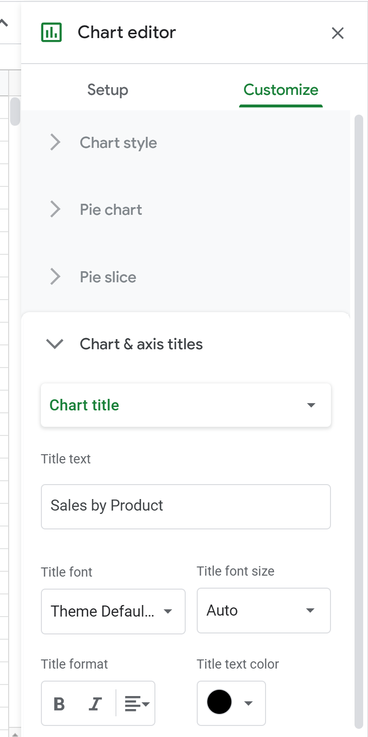Open the Title font dropdown
The image size is (368, 737).
point(113,611)
